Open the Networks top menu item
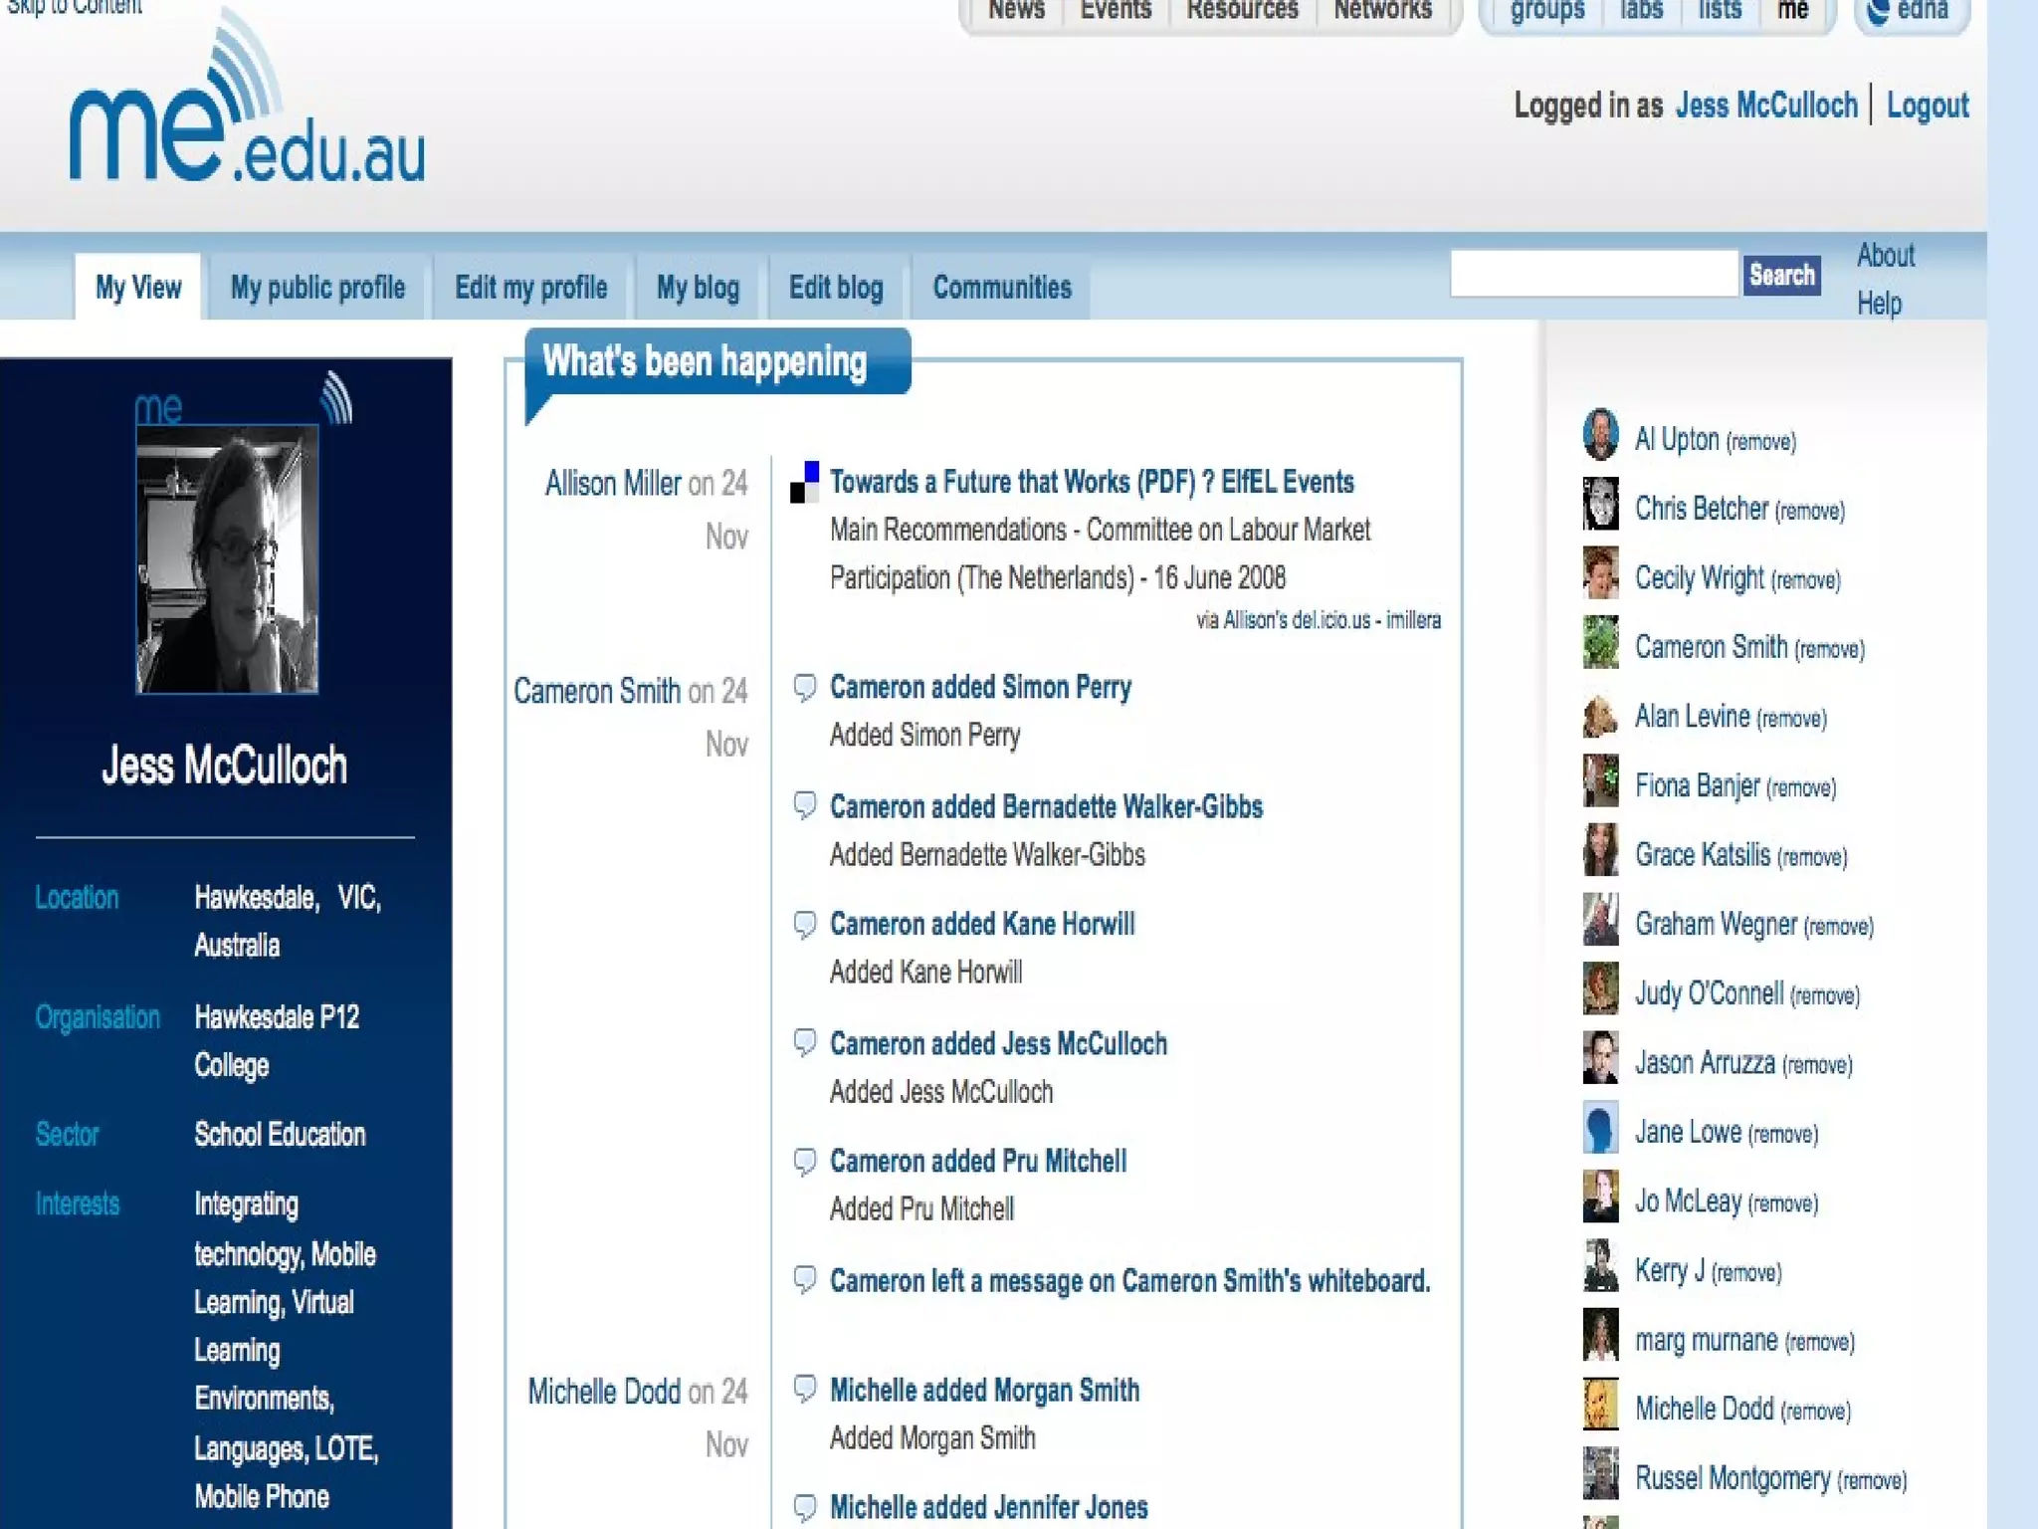 [x=1382, y=11]
